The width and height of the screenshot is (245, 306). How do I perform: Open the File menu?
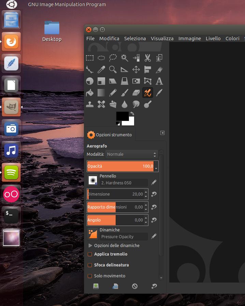90,39
